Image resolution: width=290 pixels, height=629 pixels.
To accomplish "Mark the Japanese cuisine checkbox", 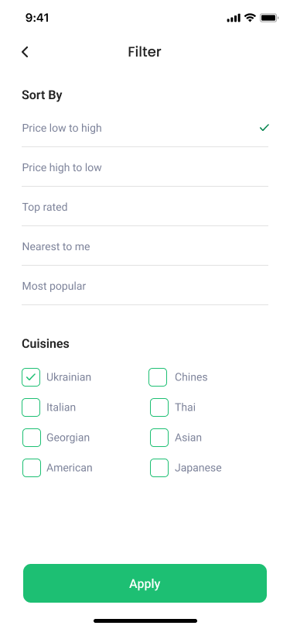I will (159, 468).
